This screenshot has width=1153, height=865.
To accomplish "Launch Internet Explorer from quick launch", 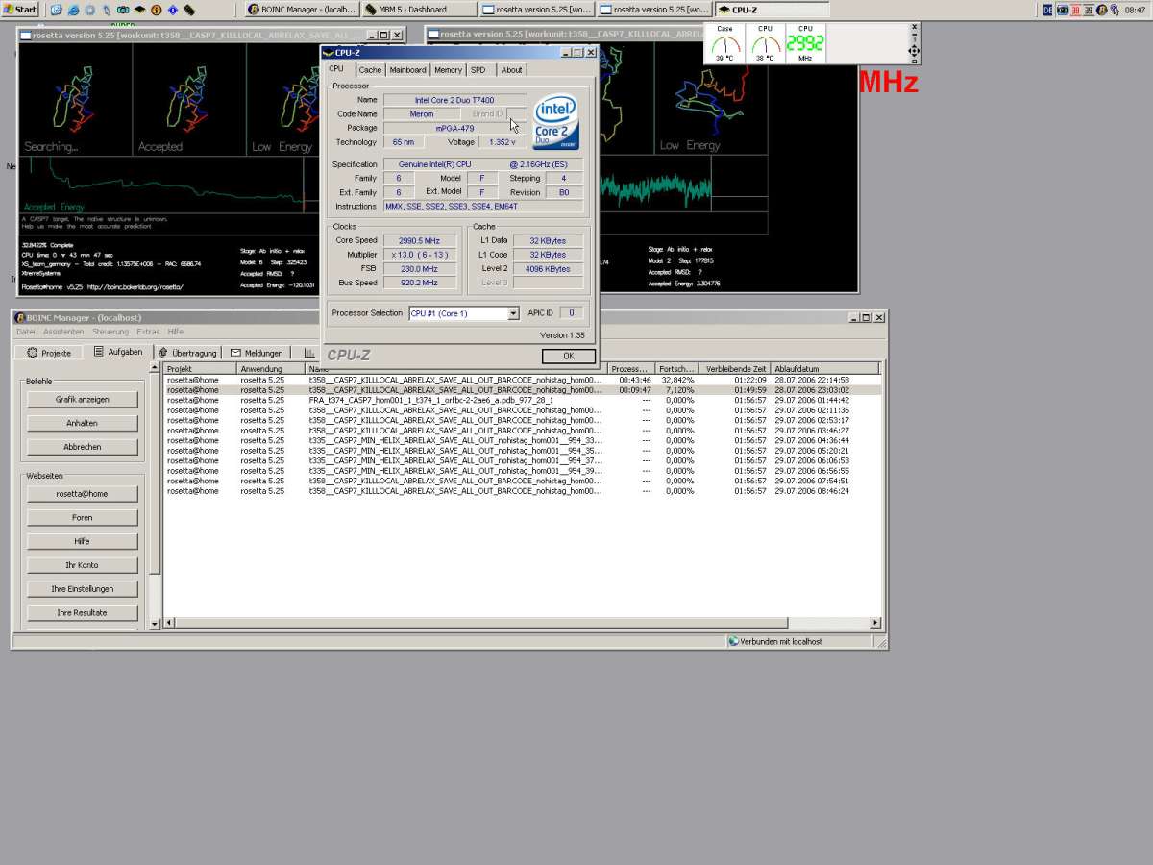I will pos(73,10).
